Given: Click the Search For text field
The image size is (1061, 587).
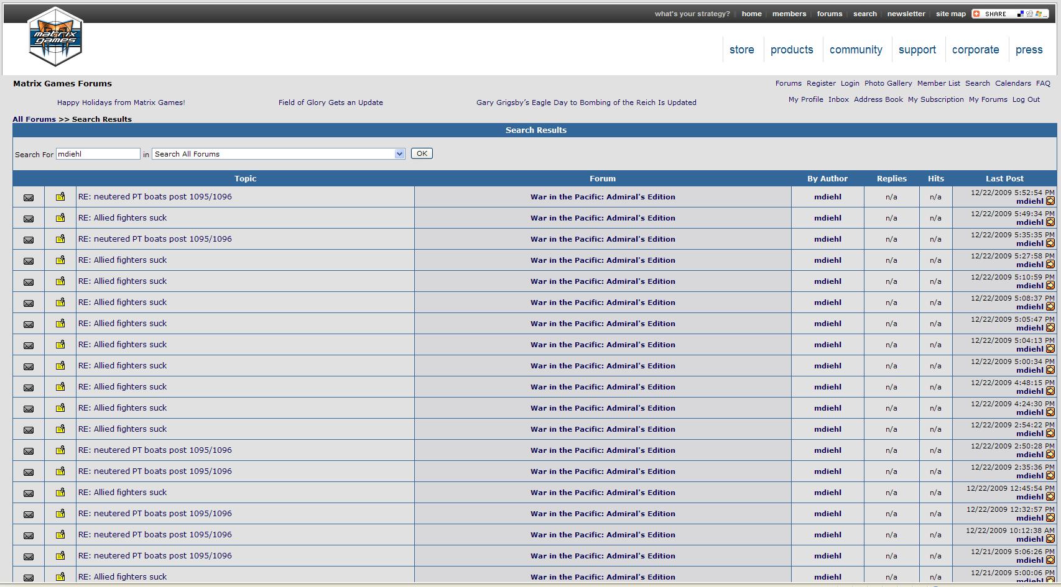Looking at the screenshot, I should click(x=98, y=154).
